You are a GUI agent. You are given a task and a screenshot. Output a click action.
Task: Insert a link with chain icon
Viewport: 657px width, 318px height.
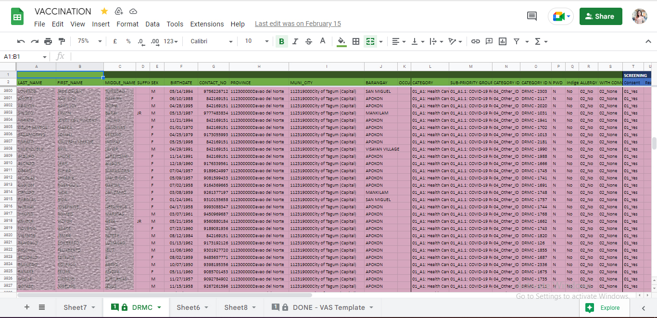click(x=476, y=41)
